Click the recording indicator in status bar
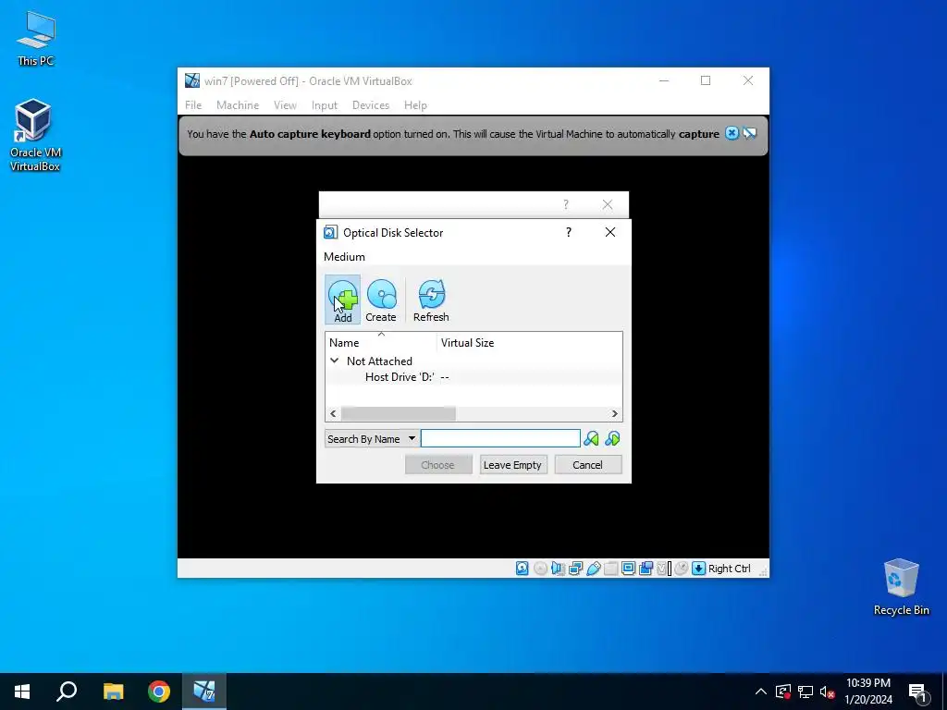 [646, 569]
